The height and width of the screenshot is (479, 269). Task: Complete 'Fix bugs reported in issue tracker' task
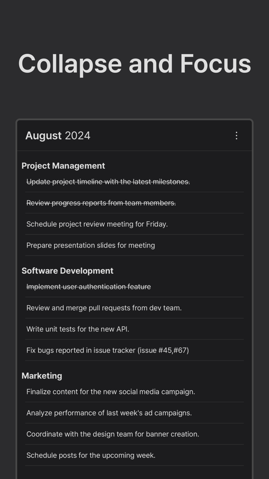click(x=107, y=350)
